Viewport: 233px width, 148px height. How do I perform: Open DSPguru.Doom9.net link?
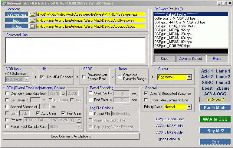169,119
